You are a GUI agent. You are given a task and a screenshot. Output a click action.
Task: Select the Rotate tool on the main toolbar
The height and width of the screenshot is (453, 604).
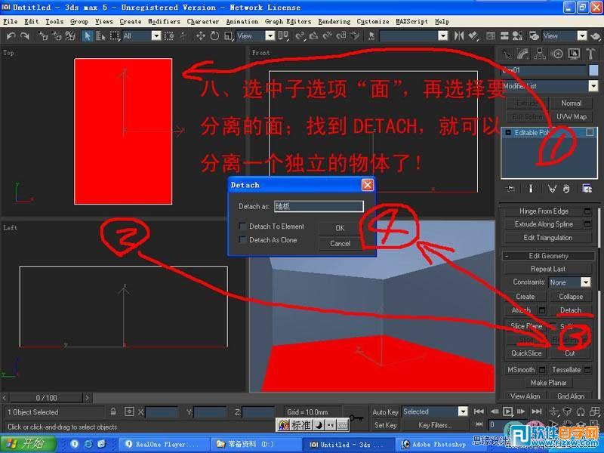click(214, 35)
